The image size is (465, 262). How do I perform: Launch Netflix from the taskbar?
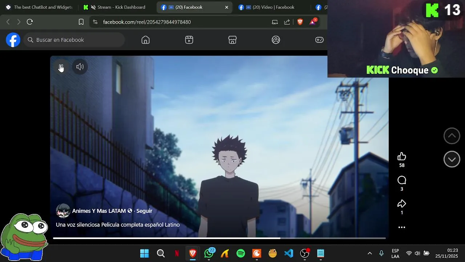pyautogui.click(x=177, y=253)
